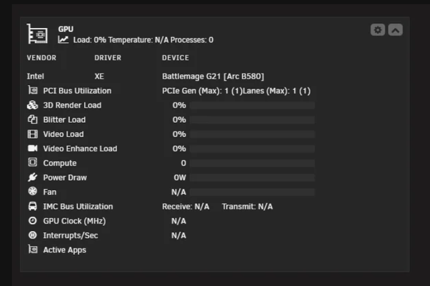Click the GPU panel title
Screen dimensions: 430x286
(x=66, y=29)
